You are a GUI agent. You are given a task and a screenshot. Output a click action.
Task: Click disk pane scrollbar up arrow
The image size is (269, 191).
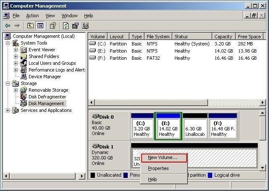pyautogui.click(x=262, y=113)
